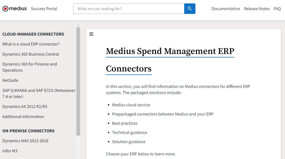The width and height of the screenshot is (285, 159).
Task: Open the Infor M3 connector page
Action: pos(10,151)
